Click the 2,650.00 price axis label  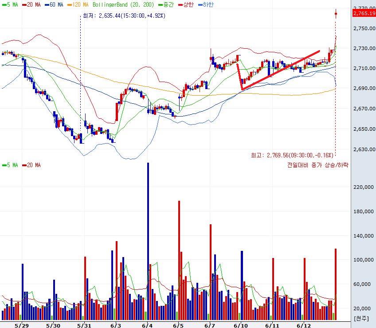[x=364, y=129]
